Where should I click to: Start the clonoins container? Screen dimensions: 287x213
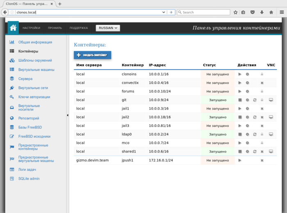point(240,74)
